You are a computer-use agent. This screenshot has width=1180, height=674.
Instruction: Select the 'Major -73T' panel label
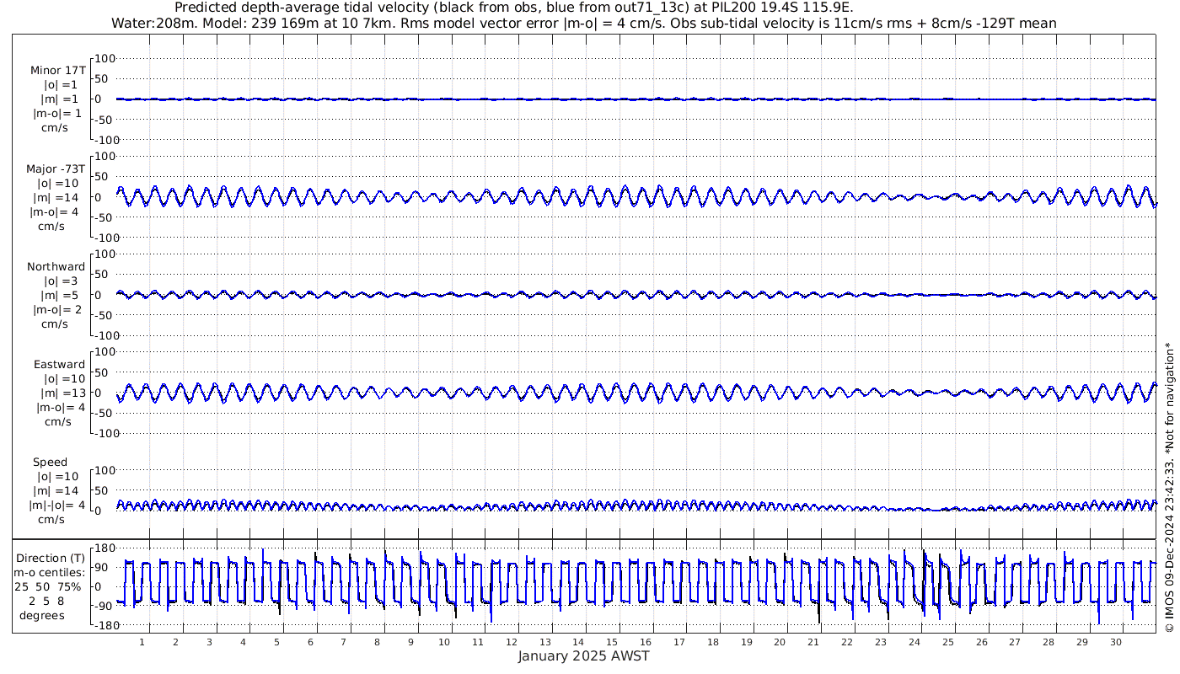pyautogui.click(x=56, y=169)
